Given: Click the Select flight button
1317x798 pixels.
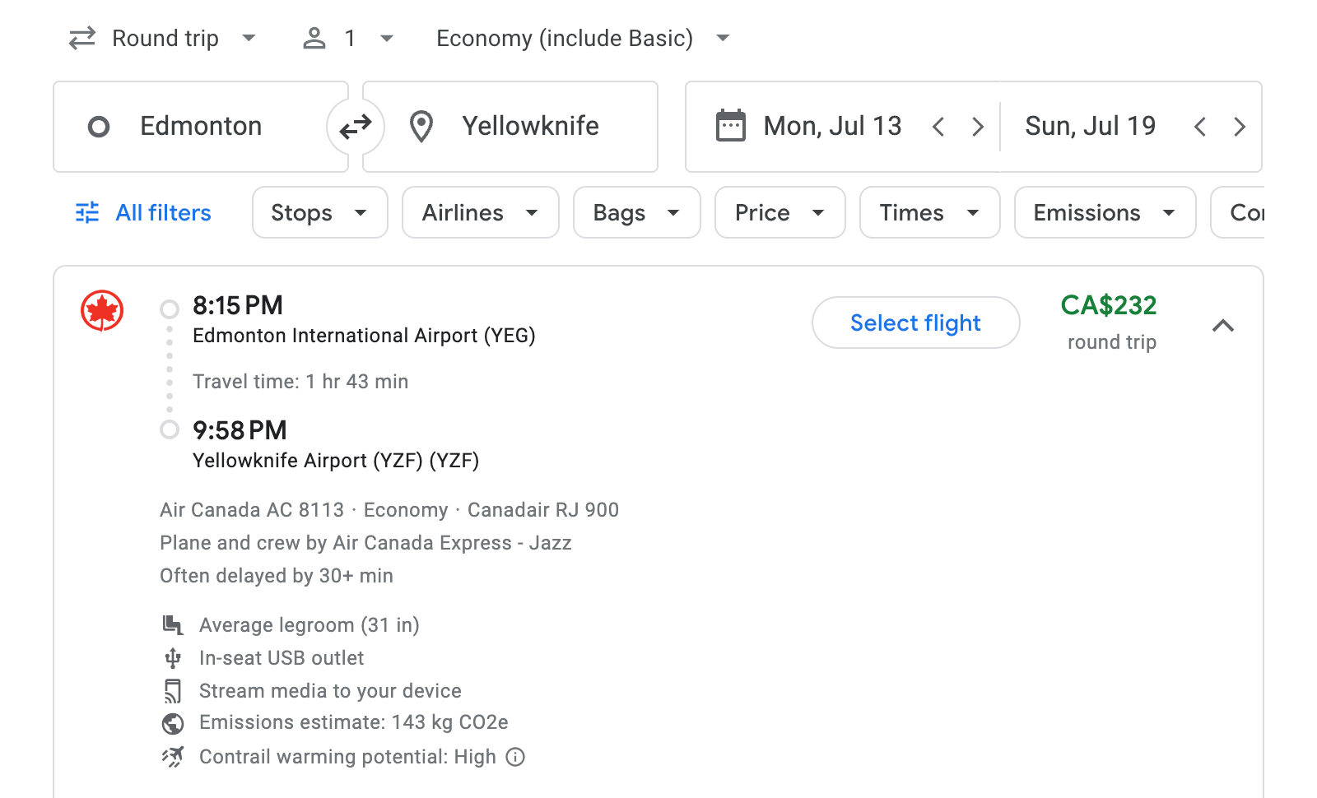Looking at the screenshot, I should (x=915, y=322).
